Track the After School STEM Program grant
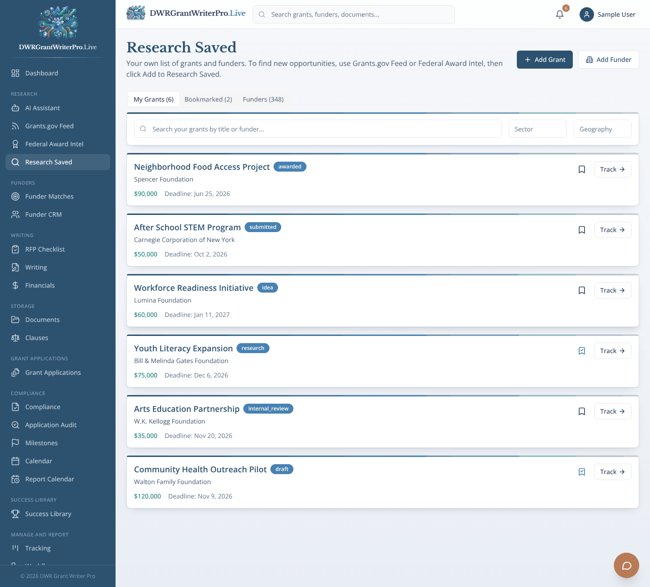The image size is (650, 587). point(613,230)
